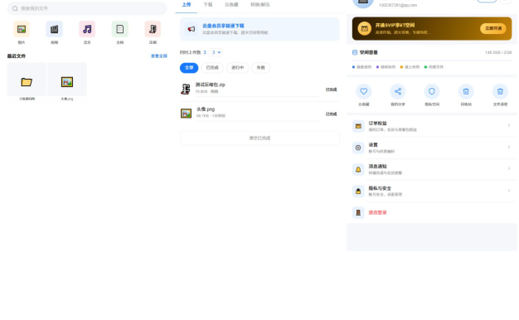The width and height of the screenshot is (519, 320).
Task: Click the 设置 gear icon
Action: pos(358,148)
